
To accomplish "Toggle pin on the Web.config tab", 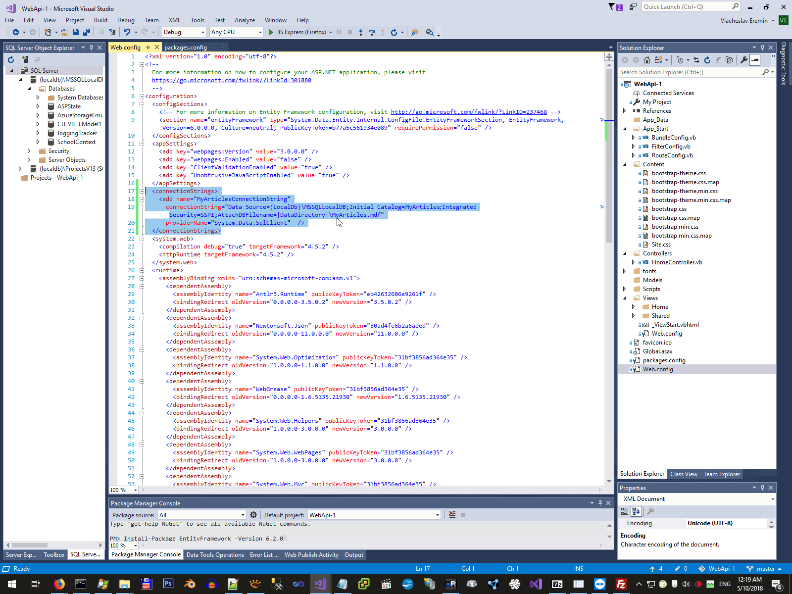I will tap(148, 48).
